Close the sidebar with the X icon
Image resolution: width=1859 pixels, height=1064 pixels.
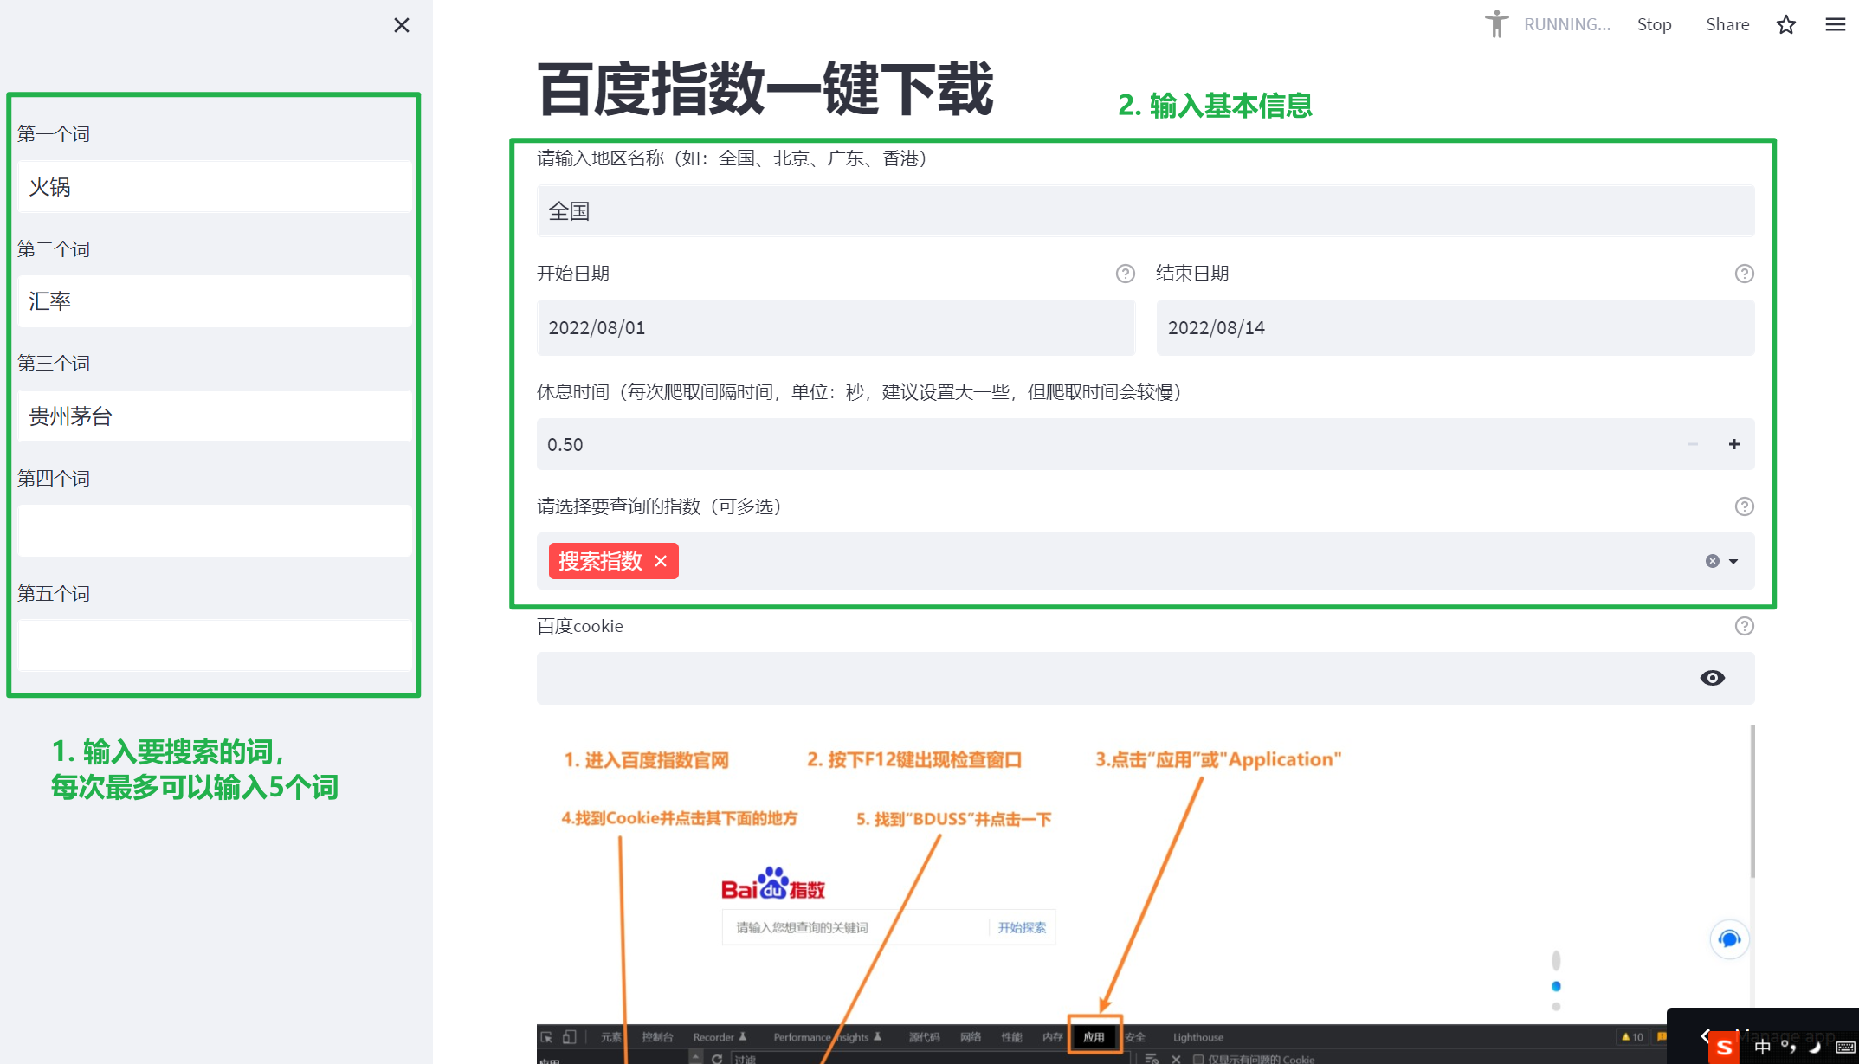tap(402, 25)
